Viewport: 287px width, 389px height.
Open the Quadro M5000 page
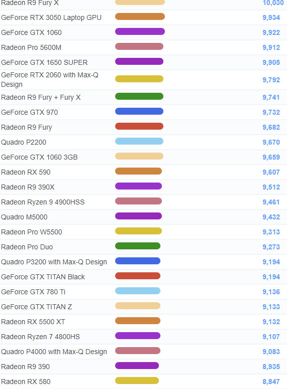(24, 217)
